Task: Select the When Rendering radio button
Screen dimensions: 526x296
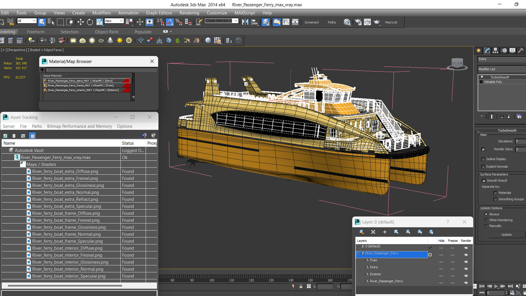Action: 486,220
